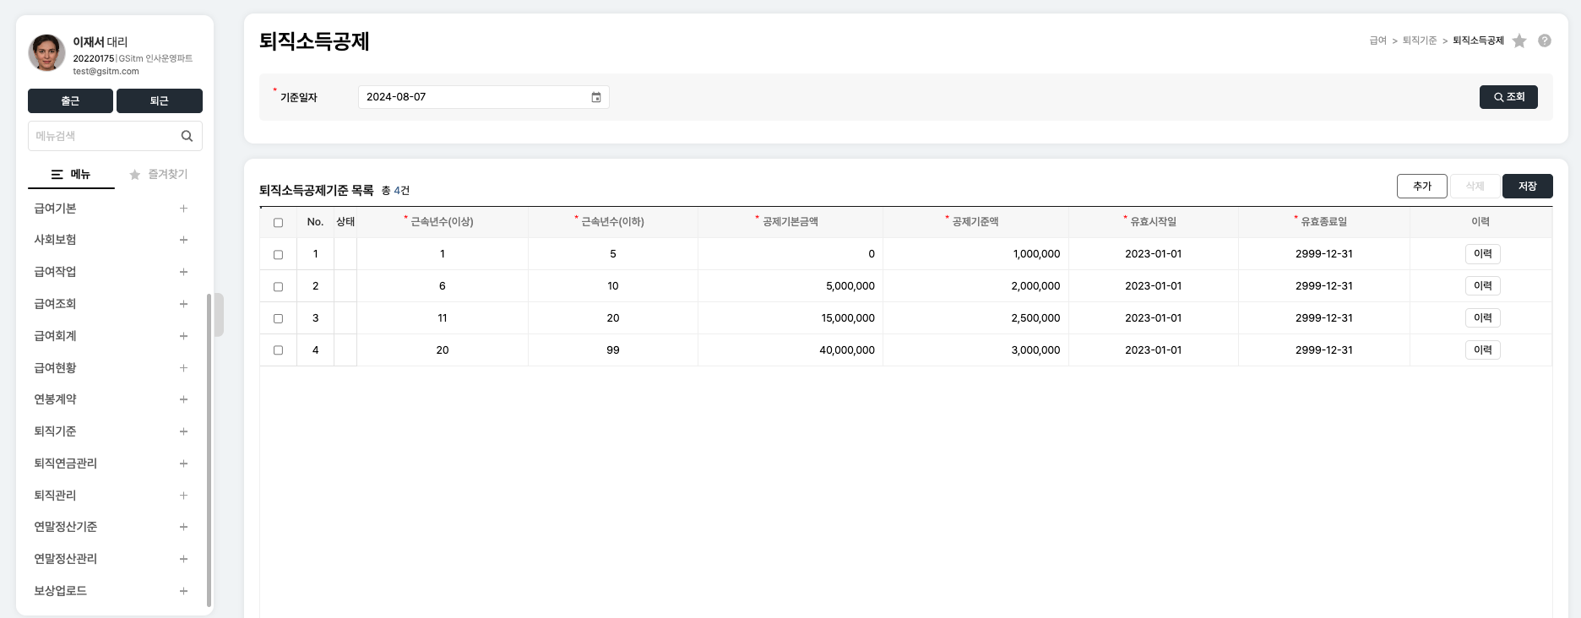Check the checkbox for row 1

pos(278,254)
